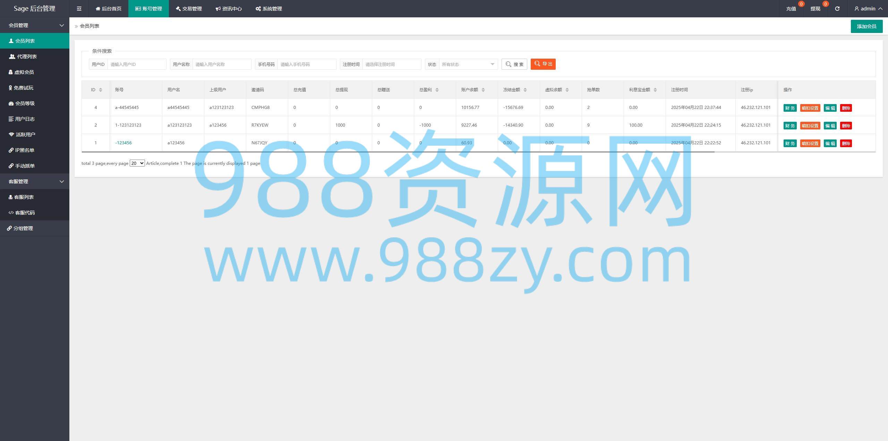Viewport: 888px width, 441px height.
Task: Switch to 交易管理 top menu
Action: 189,9
